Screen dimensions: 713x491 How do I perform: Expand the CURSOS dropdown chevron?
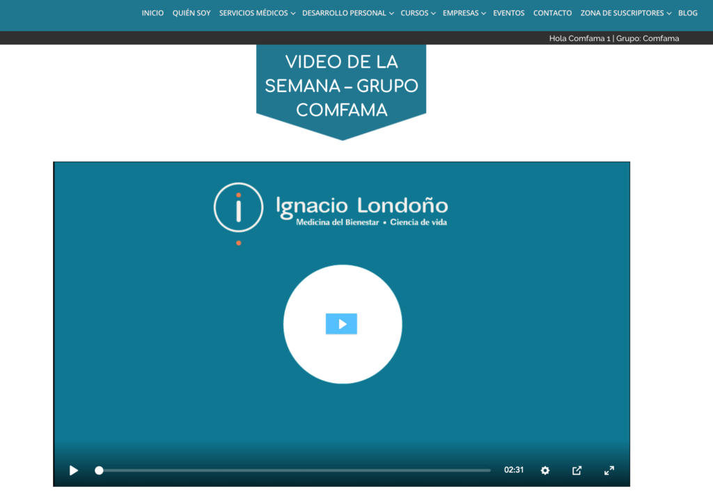(433, 14)
